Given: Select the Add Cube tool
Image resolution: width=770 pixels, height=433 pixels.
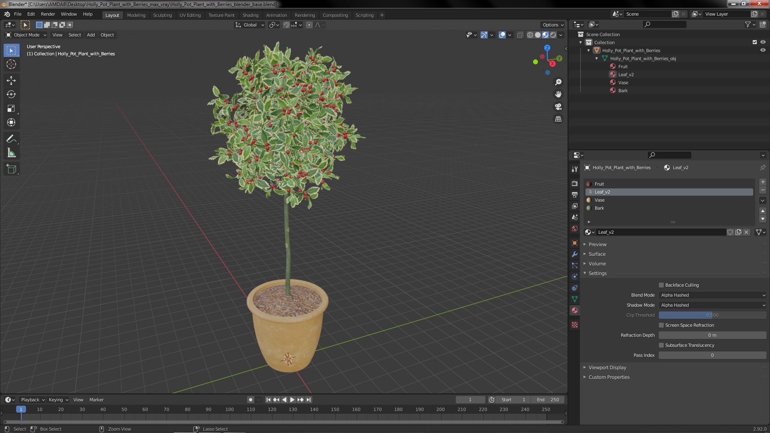Looking at the screenshot, I should [x=11, y=169].
